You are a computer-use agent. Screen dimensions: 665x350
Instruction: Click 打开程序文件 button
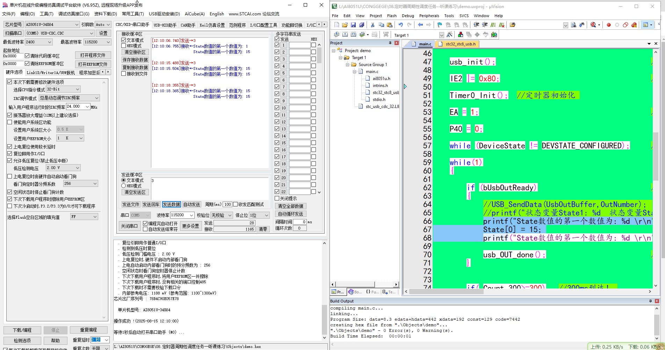click(x=93, y=55)
